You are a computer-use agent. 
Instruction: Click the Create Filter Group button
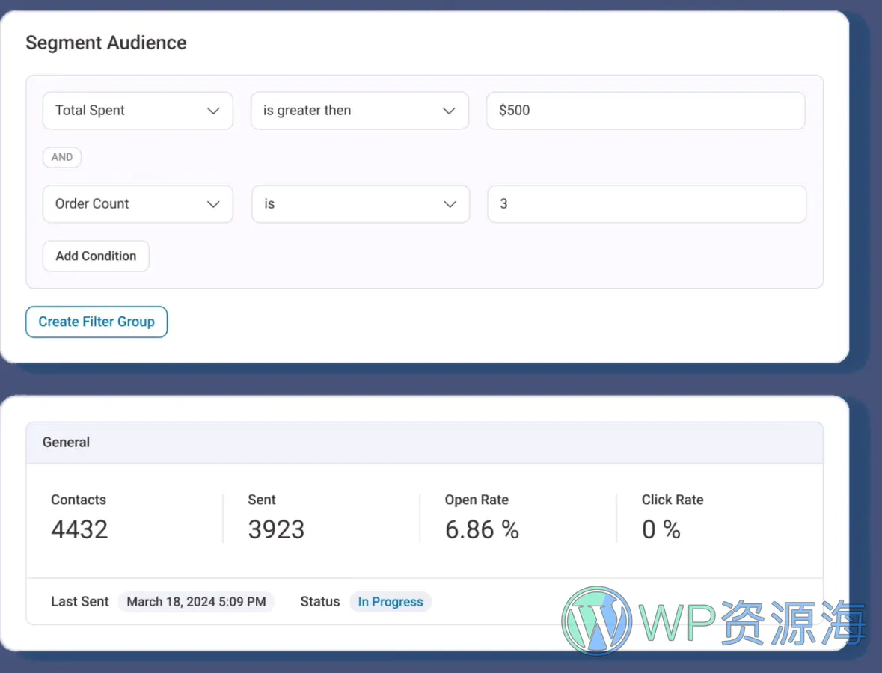point(96,322)
